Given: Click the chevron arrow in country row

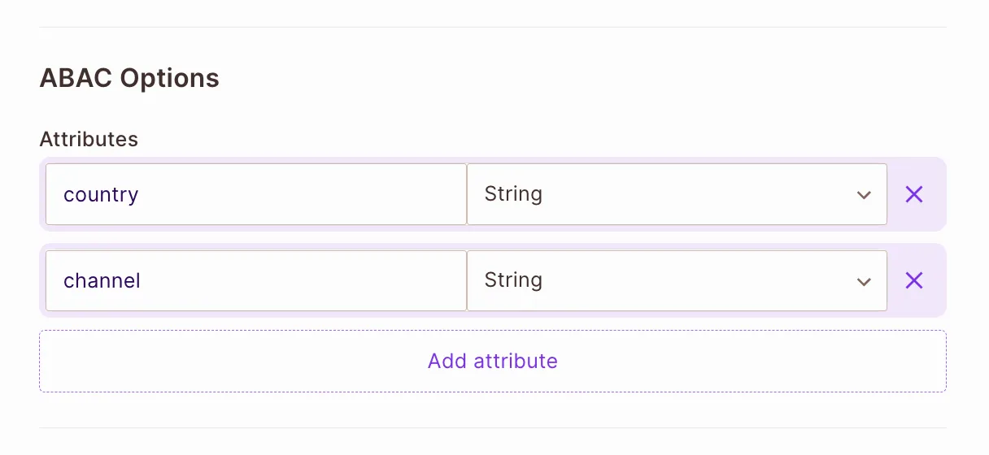Looking at the screenshot, I should 864,195.
